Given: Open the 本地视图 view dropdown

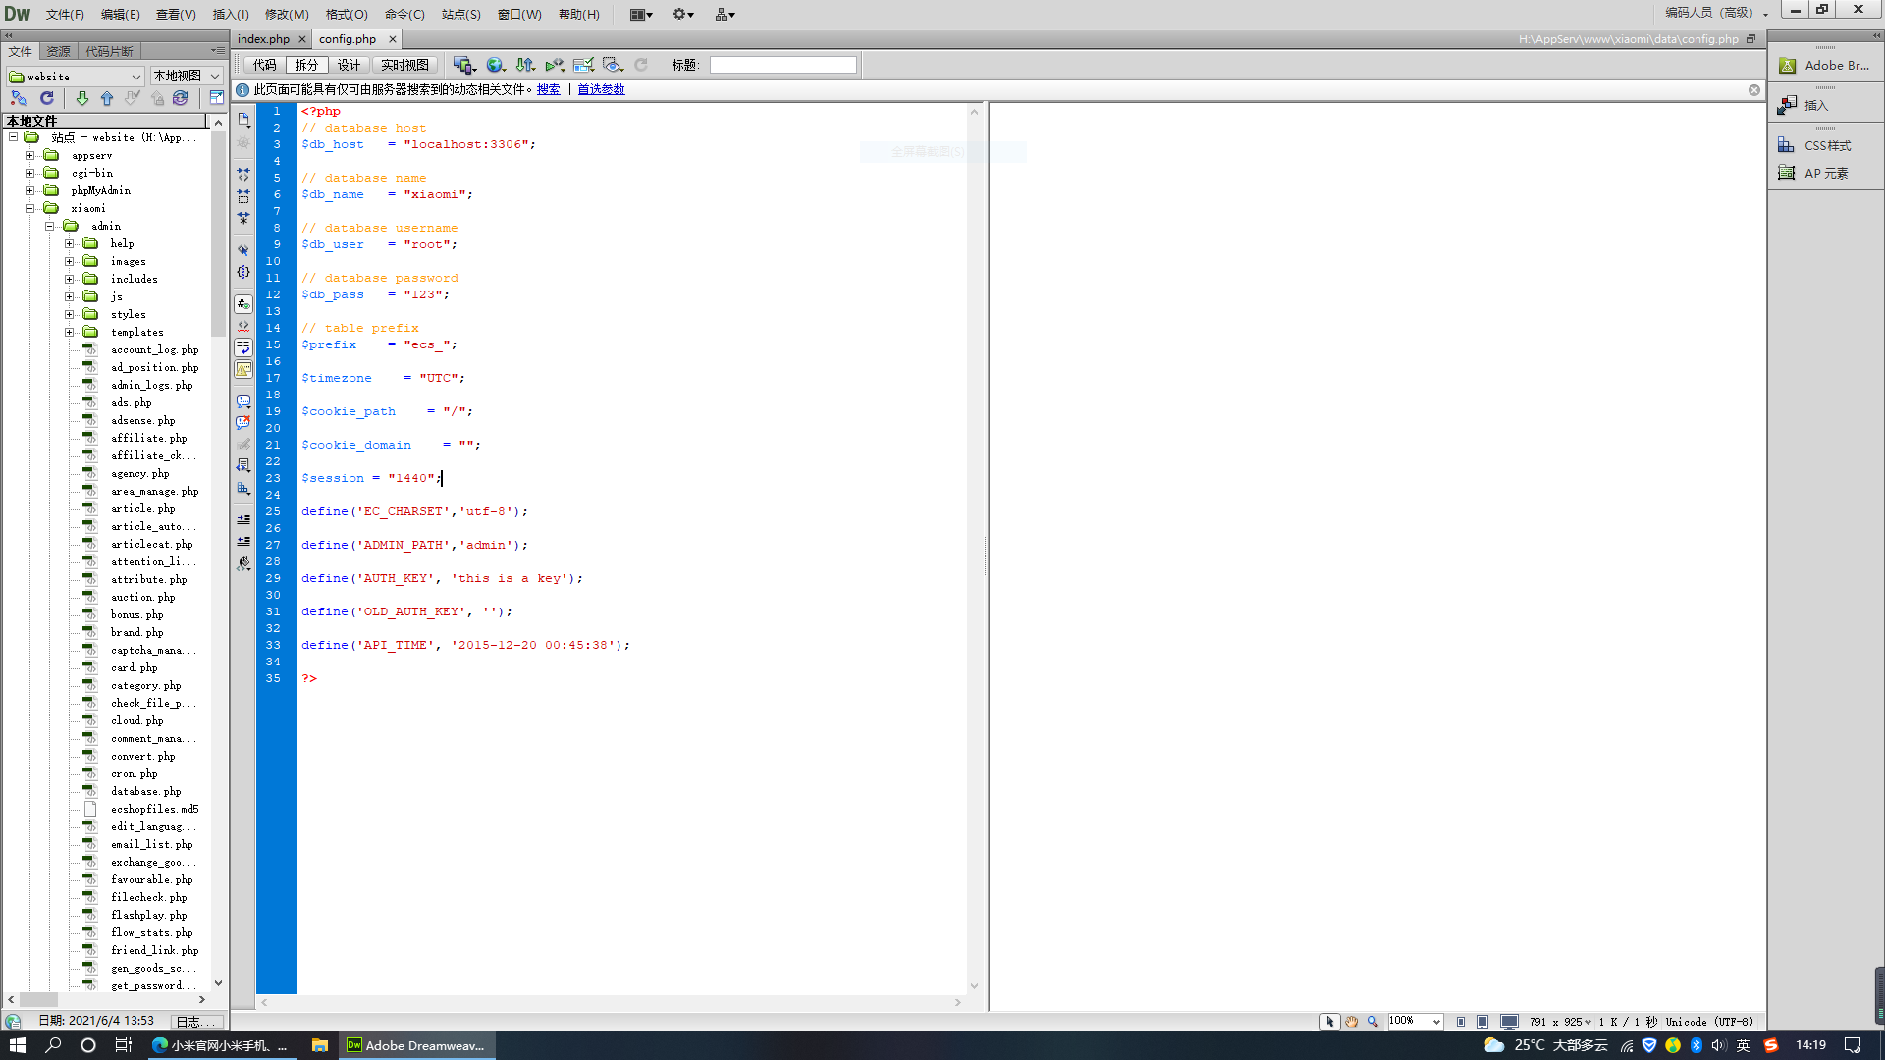Looking at the screenshot, I should [x=187, y=76].
